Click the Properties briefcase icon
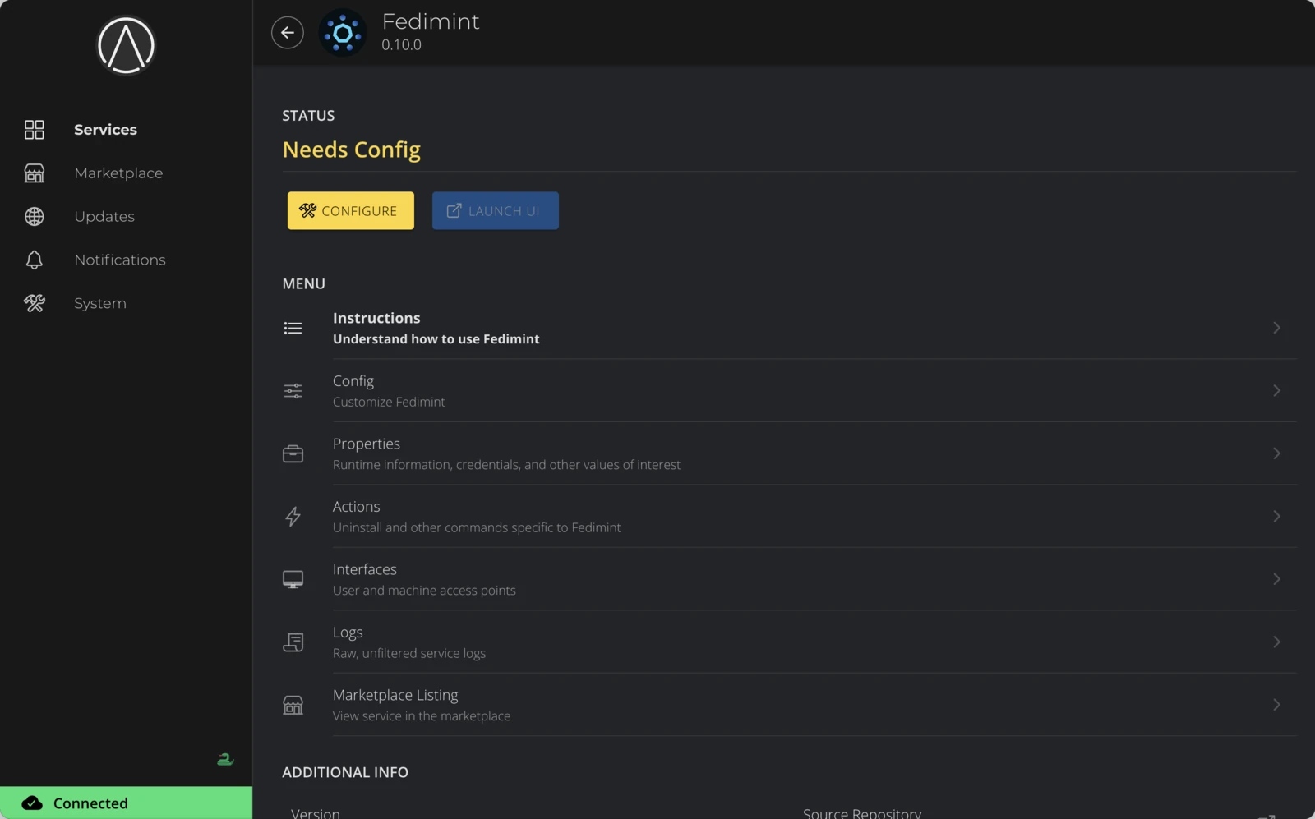The image size is (1315, 819). [293, 453]
